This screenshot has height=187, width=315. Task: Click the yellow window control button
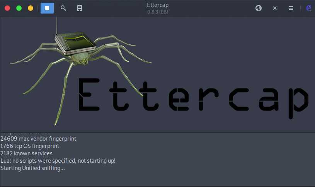[x=31, y=8]
